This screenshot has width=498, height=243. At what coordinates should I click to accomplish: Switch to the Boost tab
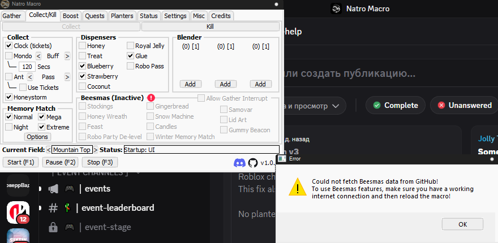coord(71,16)
